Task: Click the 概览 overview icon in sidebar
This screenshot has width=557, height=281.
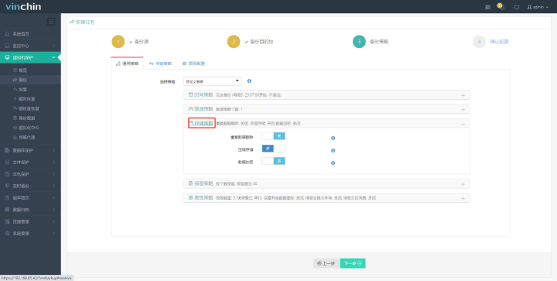Action: click(x=15, y=70)
